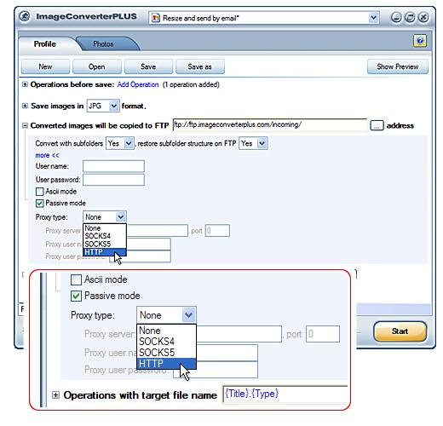Expand Operations with target file name section
The height and width of the screenshot is (426, 443).
point(56,395)
